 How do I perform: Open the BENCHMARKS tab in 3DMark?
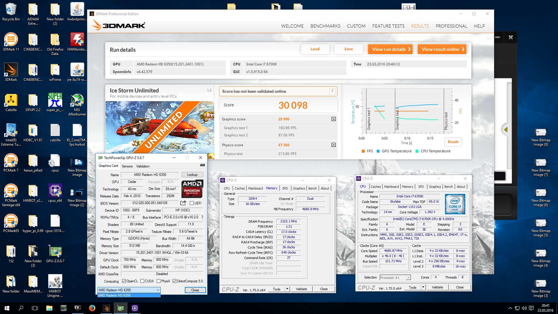click(x=325, y=26)
